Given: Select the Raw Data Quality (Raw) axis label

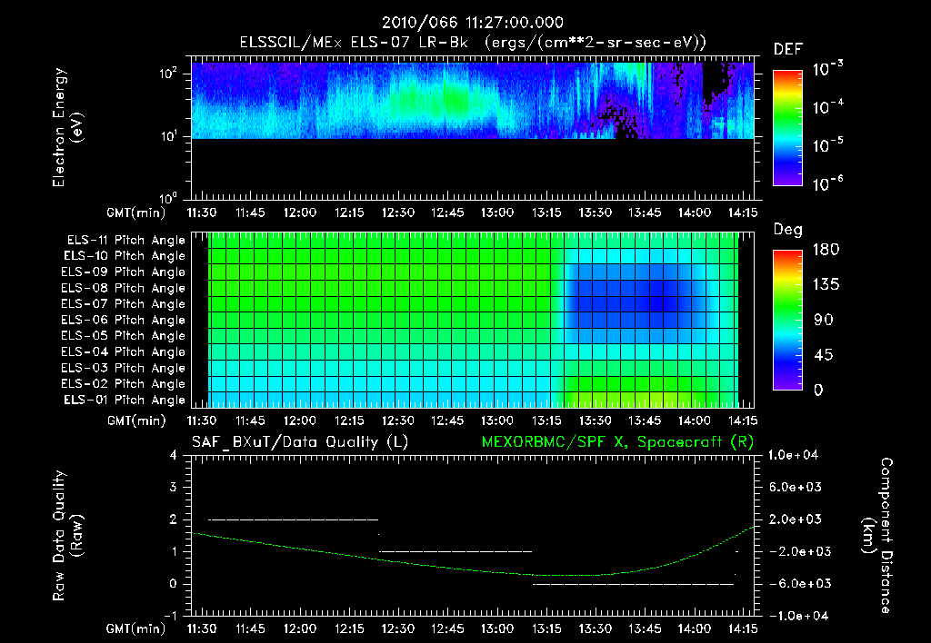Looking at the screenshot, I should coord(67,536).
